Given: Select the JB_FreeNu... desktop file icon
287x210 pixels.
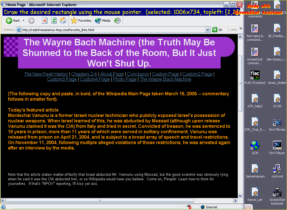Looking at the screenshot, I should click(277, 31).
